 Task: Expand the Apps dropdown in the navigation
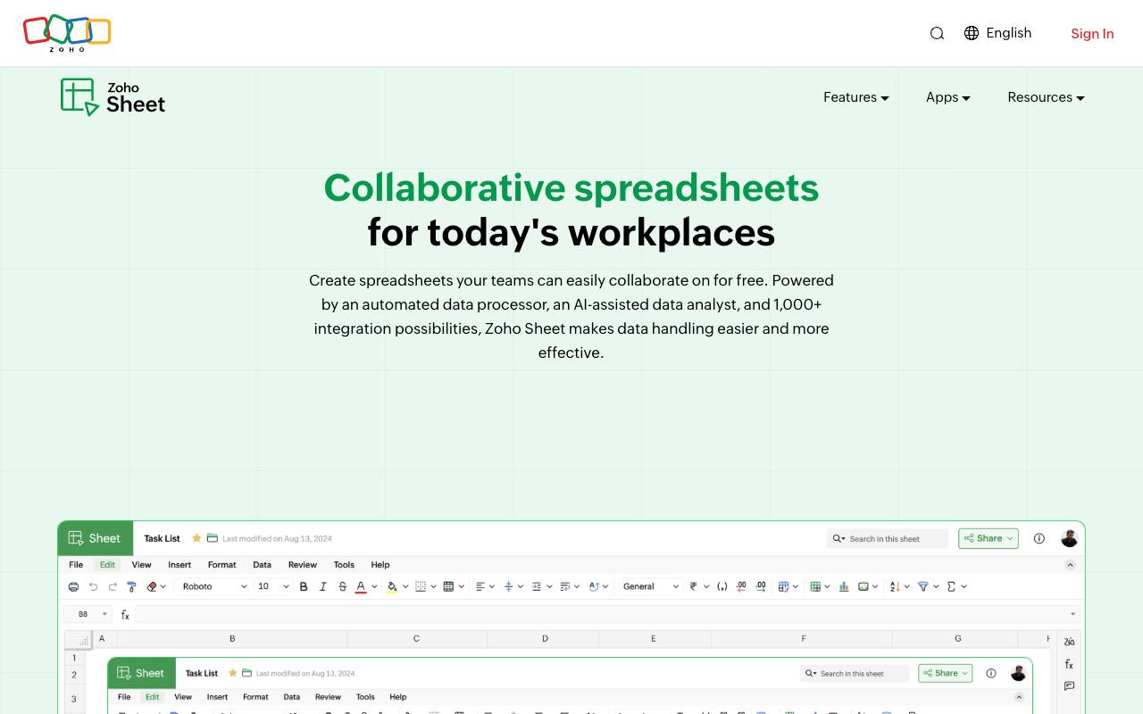[x=948, y=97]
